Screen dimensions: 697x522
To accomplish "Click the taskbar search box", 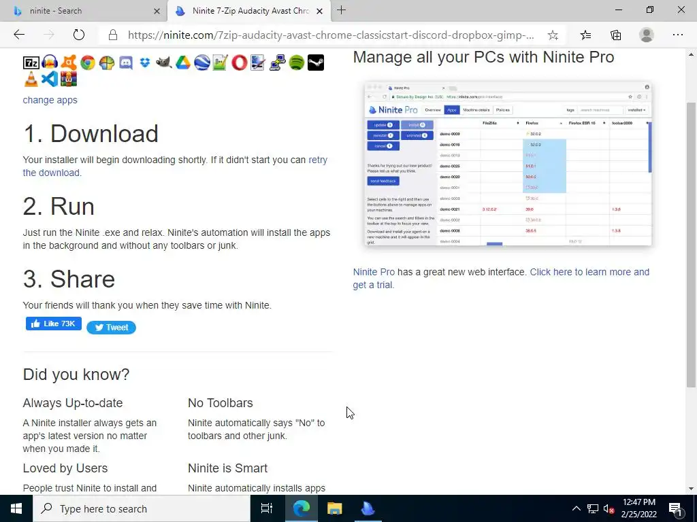I will point(142,508).
